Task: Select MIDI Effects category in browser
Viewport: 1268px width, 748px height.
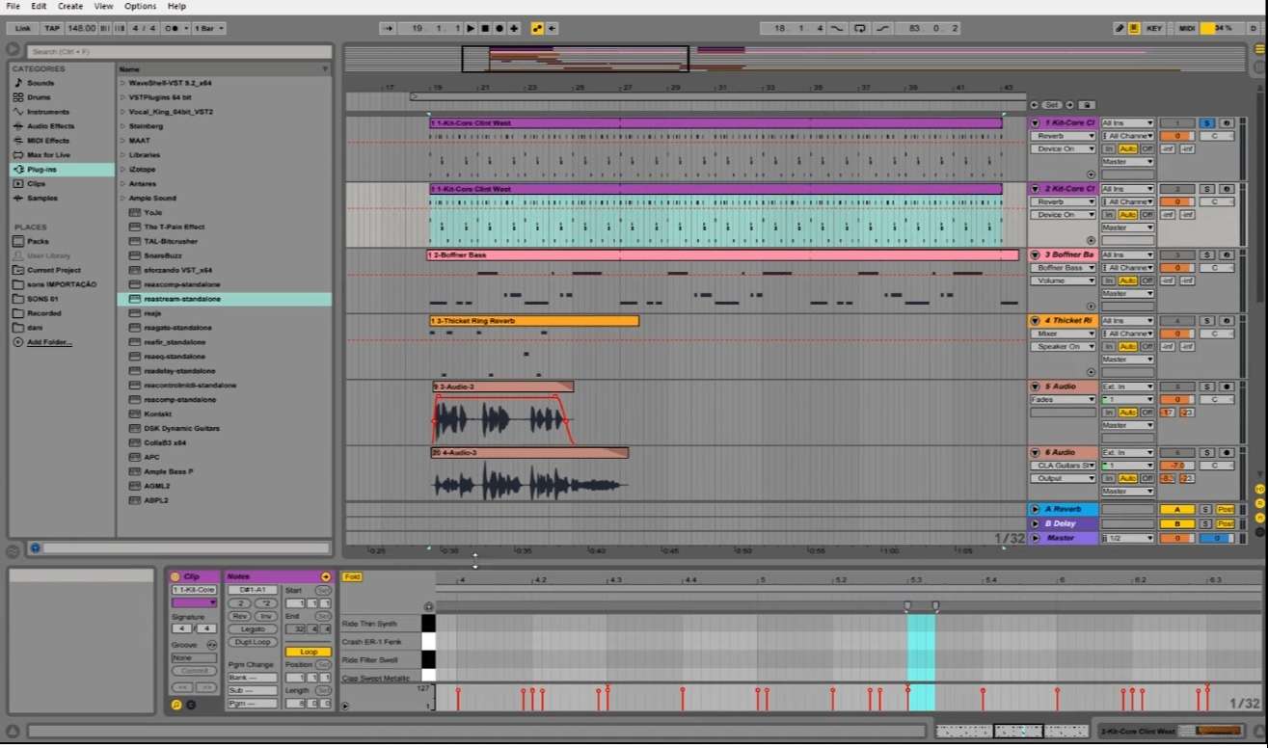Action: point(48,141)
